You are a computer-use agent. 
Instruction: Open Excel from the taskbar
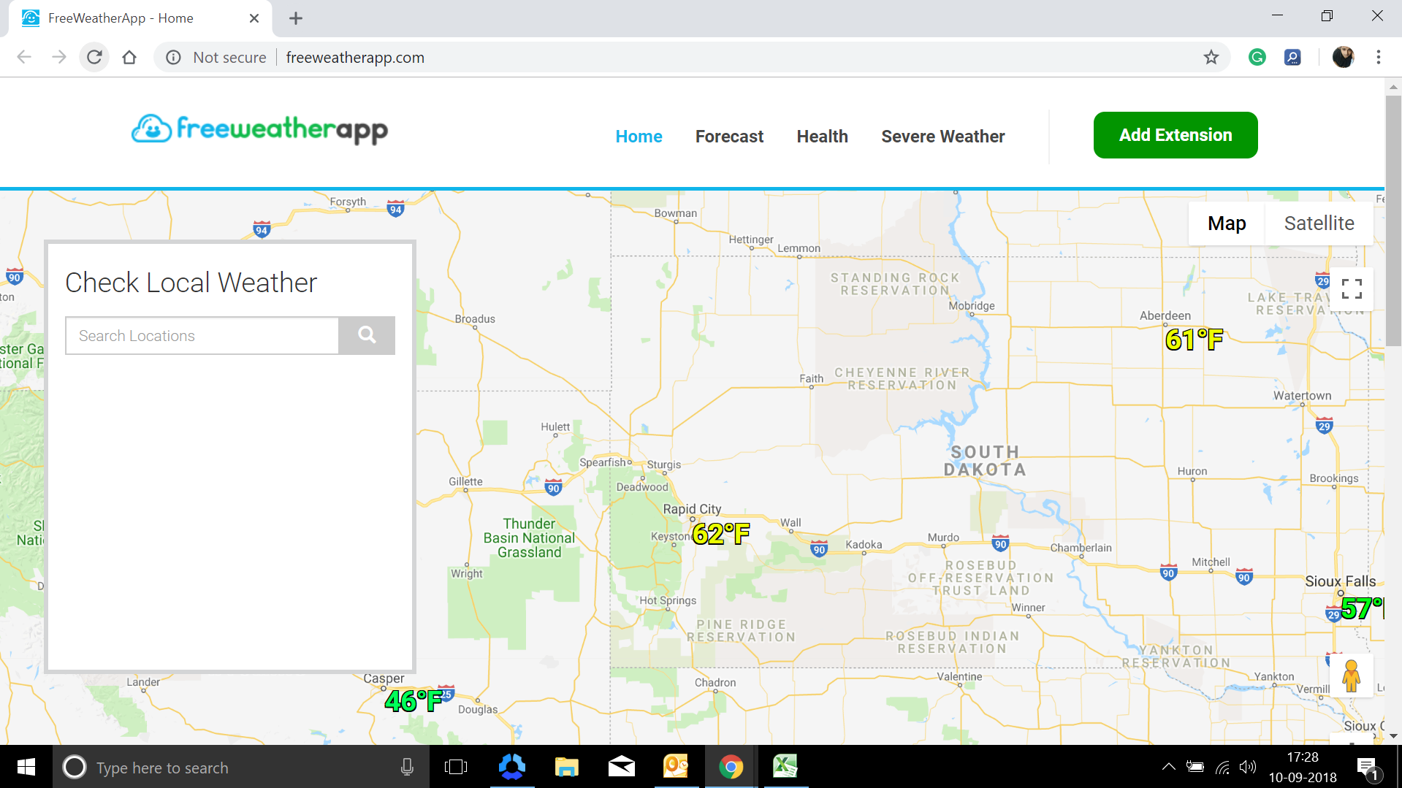click(785, 767)
